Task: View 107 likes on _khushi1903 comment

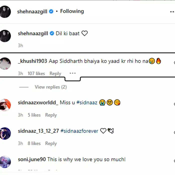Action: [x=36, y=73]
